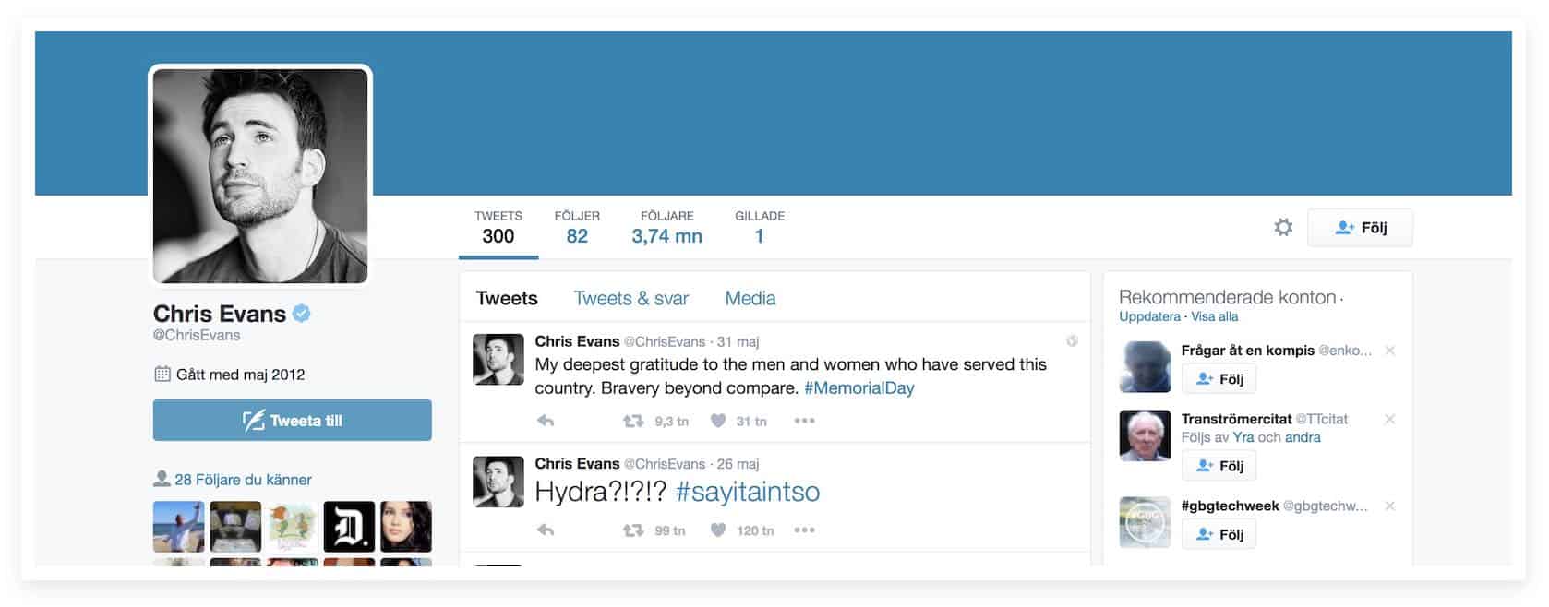The image size is (1549, 607).
Task: Dismiss the Frågar åt en kompis recommendation
Action: click(x=1390, y=351)
